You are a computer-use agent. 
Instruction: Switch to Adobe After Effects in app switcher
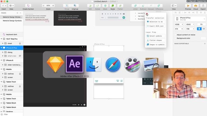tap(75, 64)
